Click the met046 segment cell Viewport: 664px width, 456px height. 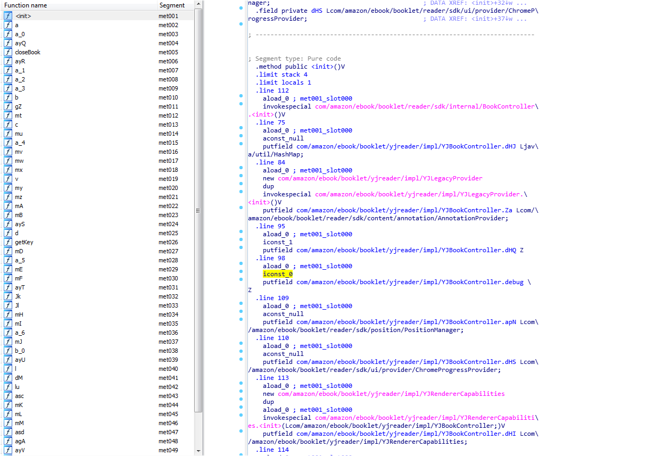(x=168, y=423)
